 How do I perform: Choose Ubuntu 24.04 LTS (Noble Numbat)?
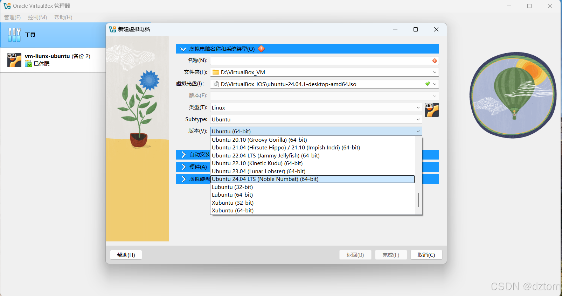pos(313,179)
